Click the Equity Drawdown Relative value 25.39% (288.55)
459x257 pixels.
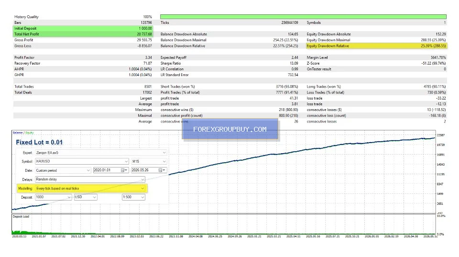click(433, 46)
